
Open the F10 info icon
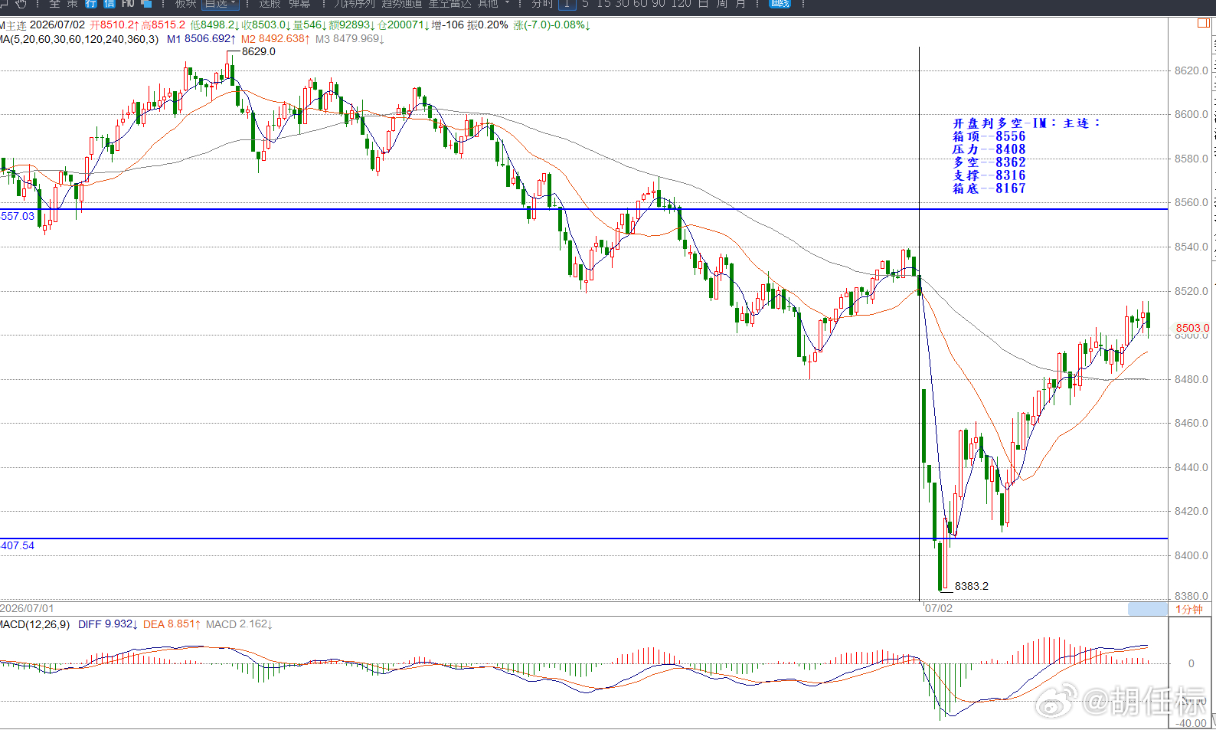(x=128, y=4)
